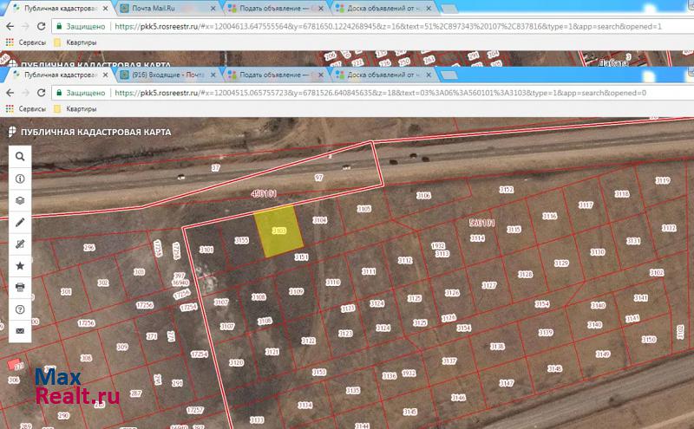Switch to the "Почта Mail.Ru" tab
Viewport: 694px width, 429px height.
[x=160, y=8]
